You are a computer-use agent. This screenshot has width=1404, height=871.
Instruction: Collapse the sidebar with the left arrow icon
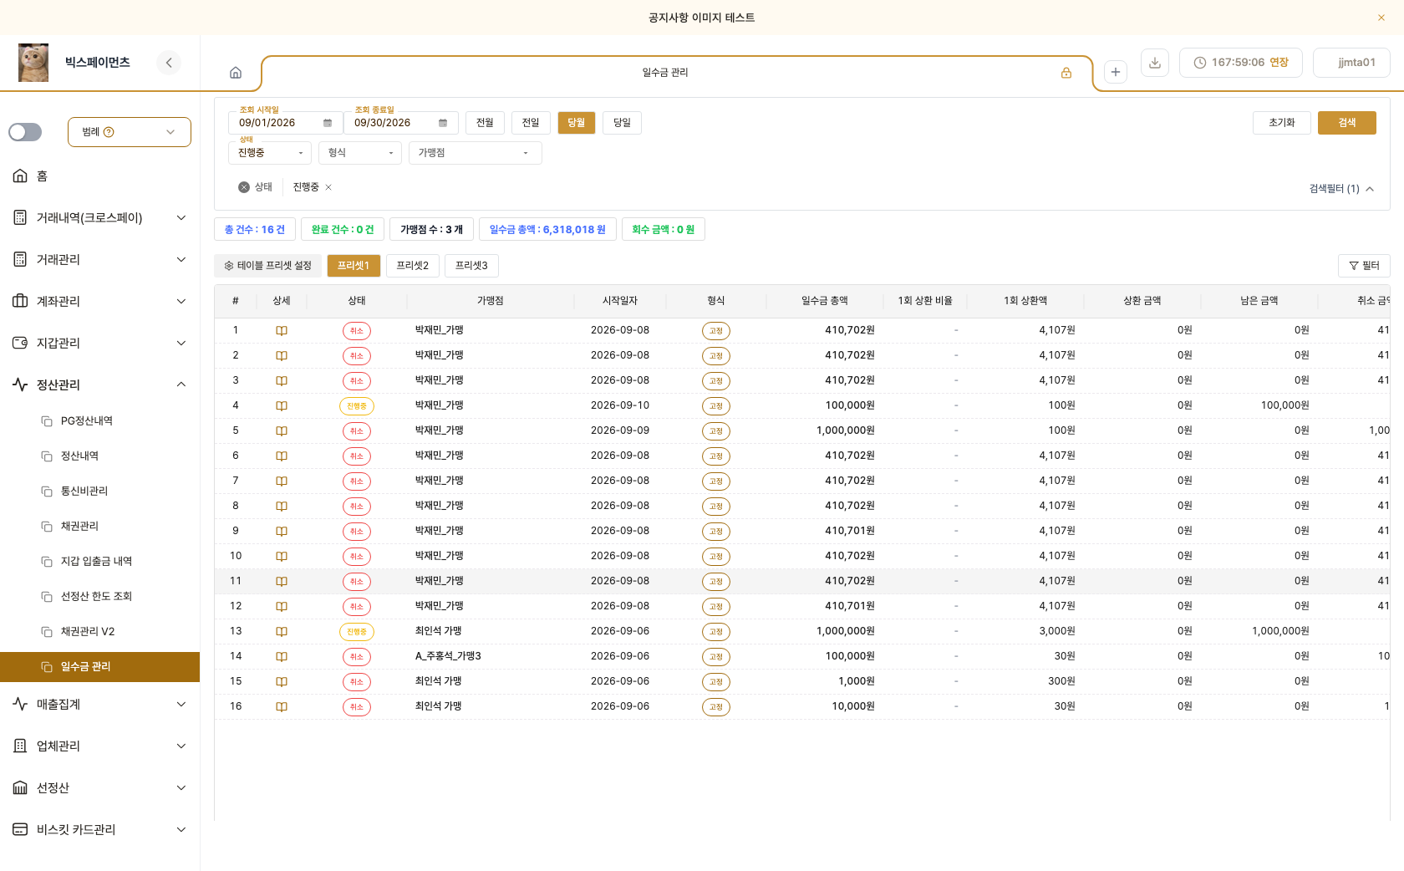tap(169, 63)
